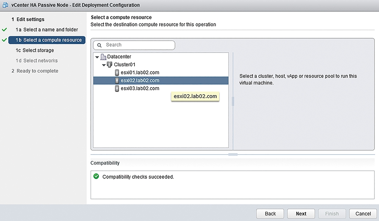Click the esxi02.lab02.com host icon

click(117, 81)
